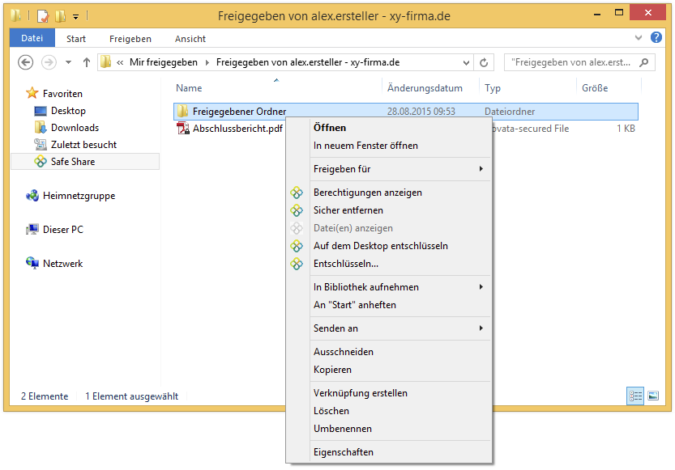Click the up-one-level arrow icon

click(x=87, y=63)
